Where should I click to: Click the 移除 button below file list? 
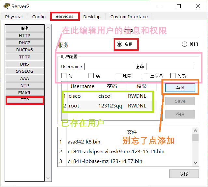[x=184, y=174]
